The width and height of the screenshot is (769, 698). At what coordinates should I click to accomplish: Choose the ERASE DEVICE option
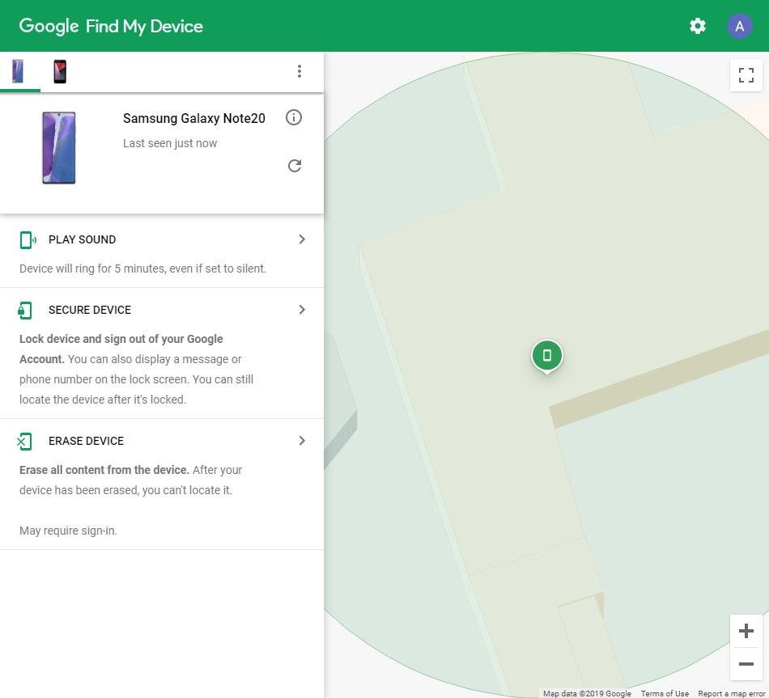tap(87, 441)
